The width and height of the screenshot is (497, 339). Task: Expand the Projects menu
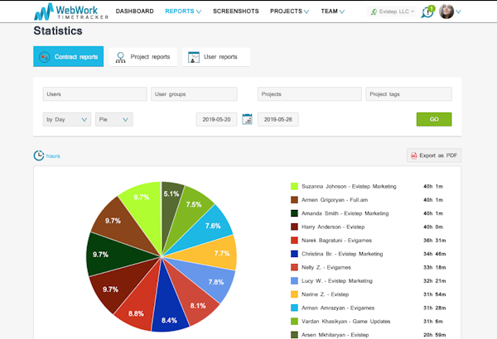click(289, 11)
